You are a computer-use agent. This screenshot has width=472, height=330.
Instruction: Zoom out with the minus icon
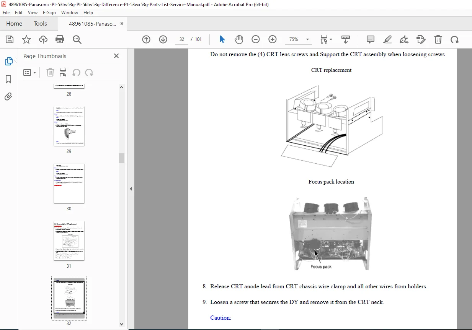256,39
